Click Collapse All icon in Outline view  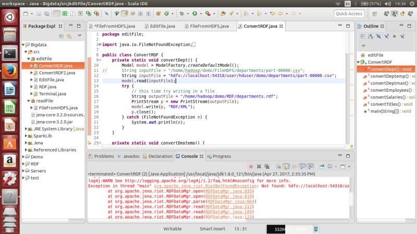click(363, 36)
